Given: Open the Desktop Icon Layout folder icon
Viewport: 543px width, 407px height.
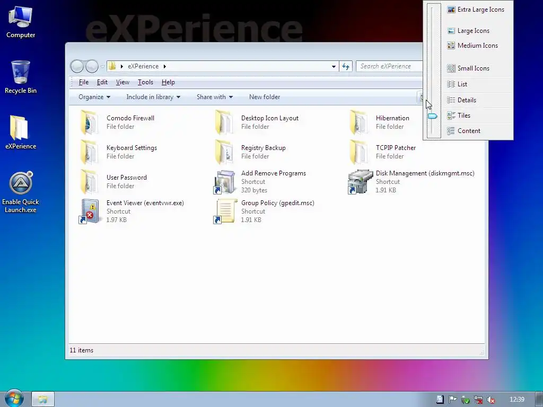Looking at the screenshot, I should click(x=224, y=122).
